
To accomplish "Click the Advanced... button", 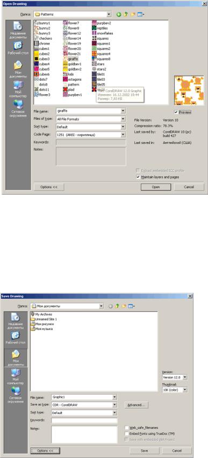I will [x=137, y=405].
